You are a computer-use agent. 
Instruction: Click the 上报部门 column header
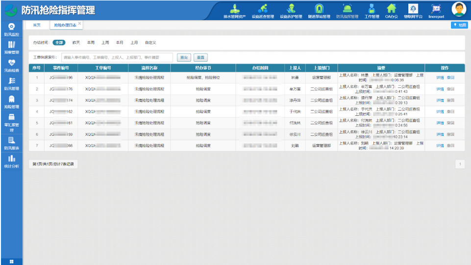click(x=322, y=68)
